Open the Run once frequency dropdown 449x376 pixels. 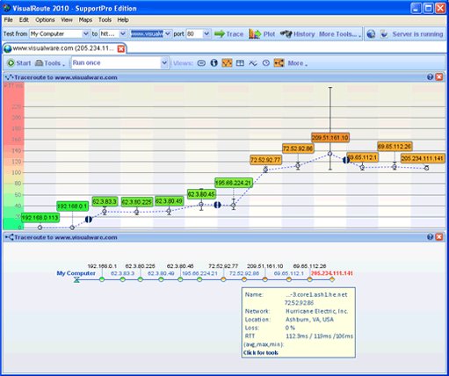pyautogui.click(x=164, y=62)
